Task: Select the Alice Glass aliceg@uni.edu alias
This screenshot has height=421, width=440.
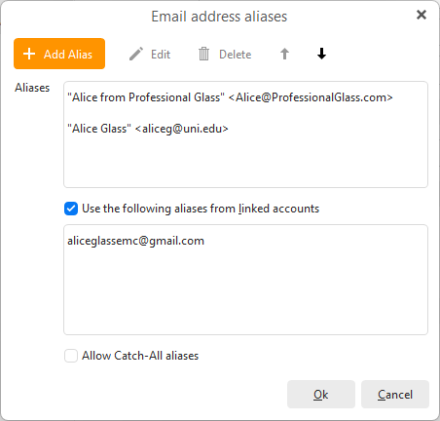Action: (x=148, y=129)
